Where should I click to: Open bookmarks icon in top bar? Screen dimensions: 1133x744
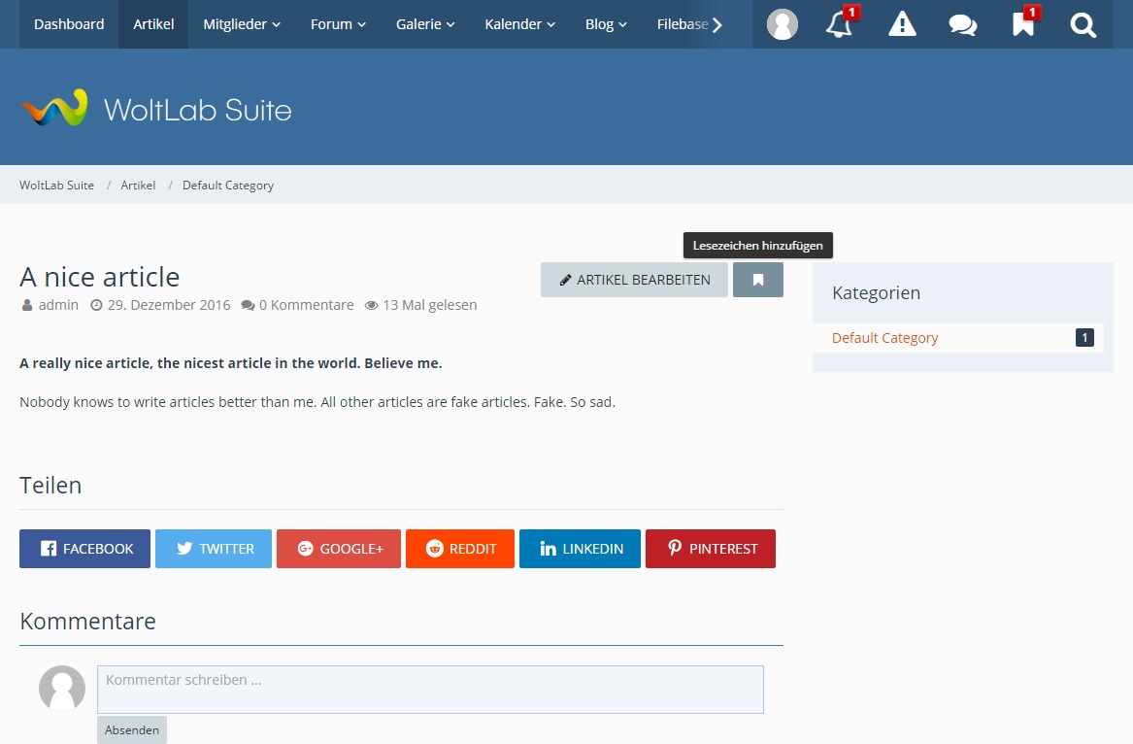click(1023, 25)
